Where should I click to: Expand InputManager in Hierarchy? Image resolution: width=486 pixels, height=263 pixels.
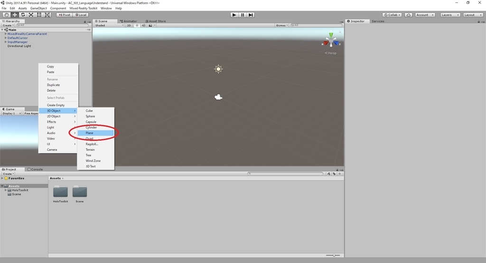6,42
